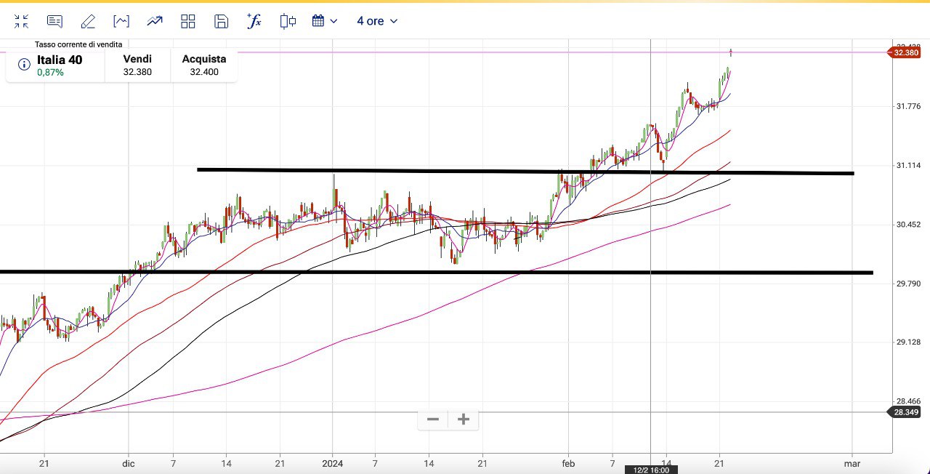Zoom out with the minus button
930x474 pixels.
[433, 419]
